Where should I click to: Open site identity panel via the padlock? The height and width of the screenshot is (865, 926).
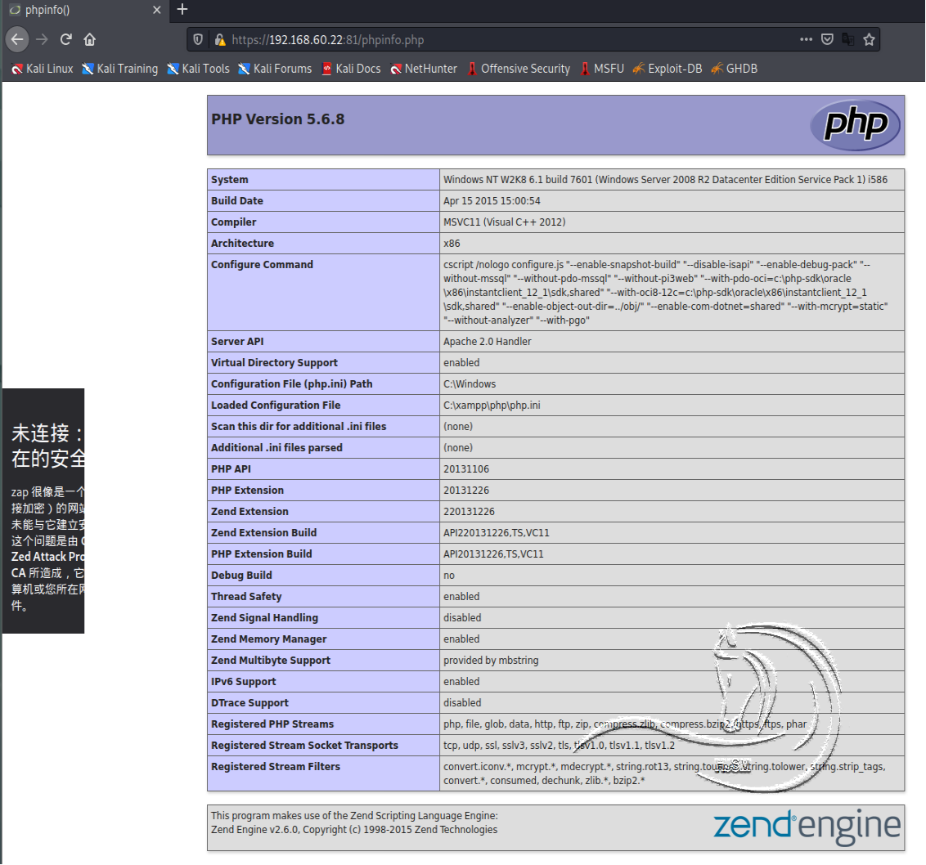tap(219, 39)
